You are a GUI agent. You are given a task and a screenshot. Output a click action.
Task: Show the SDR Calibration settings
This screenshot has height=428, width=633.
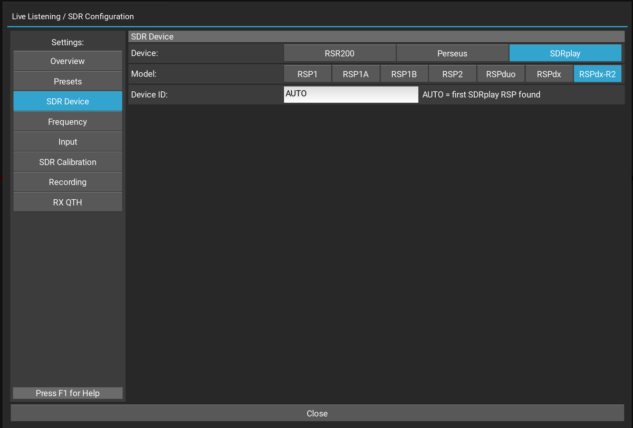[68, 162]
